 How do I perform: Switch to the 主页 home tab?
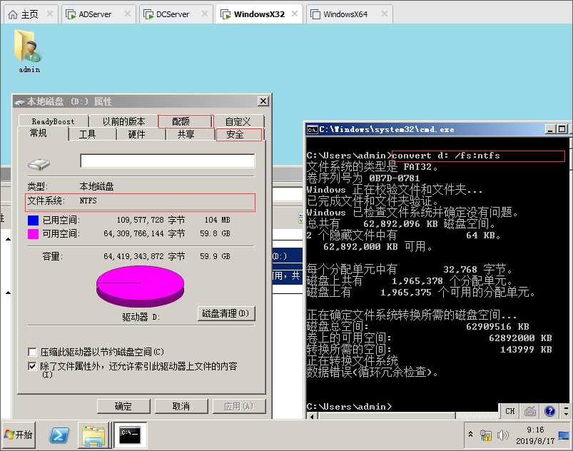click(x=29, y=14)
